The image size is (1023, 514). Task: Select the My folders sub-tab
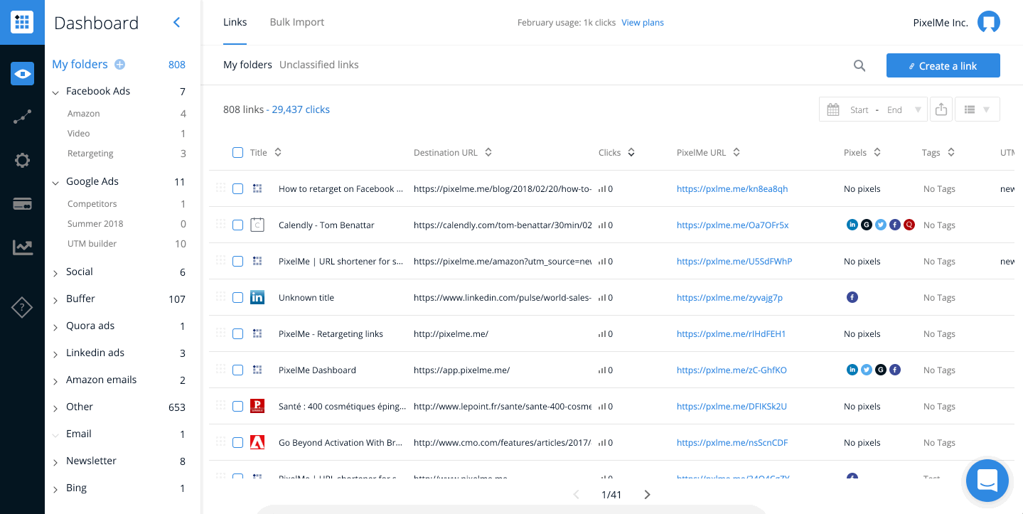click(247, 65)
